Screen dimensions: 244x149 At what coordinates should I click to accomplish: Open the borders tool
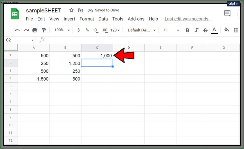pyautogui.click(x=236, y=30)
